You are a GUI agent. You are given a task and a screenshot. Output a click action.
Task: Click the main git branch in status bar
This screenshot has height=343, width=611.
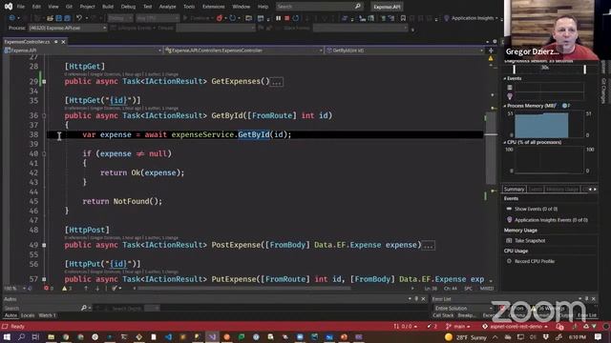pyautogui.click(x=458, y=326)
